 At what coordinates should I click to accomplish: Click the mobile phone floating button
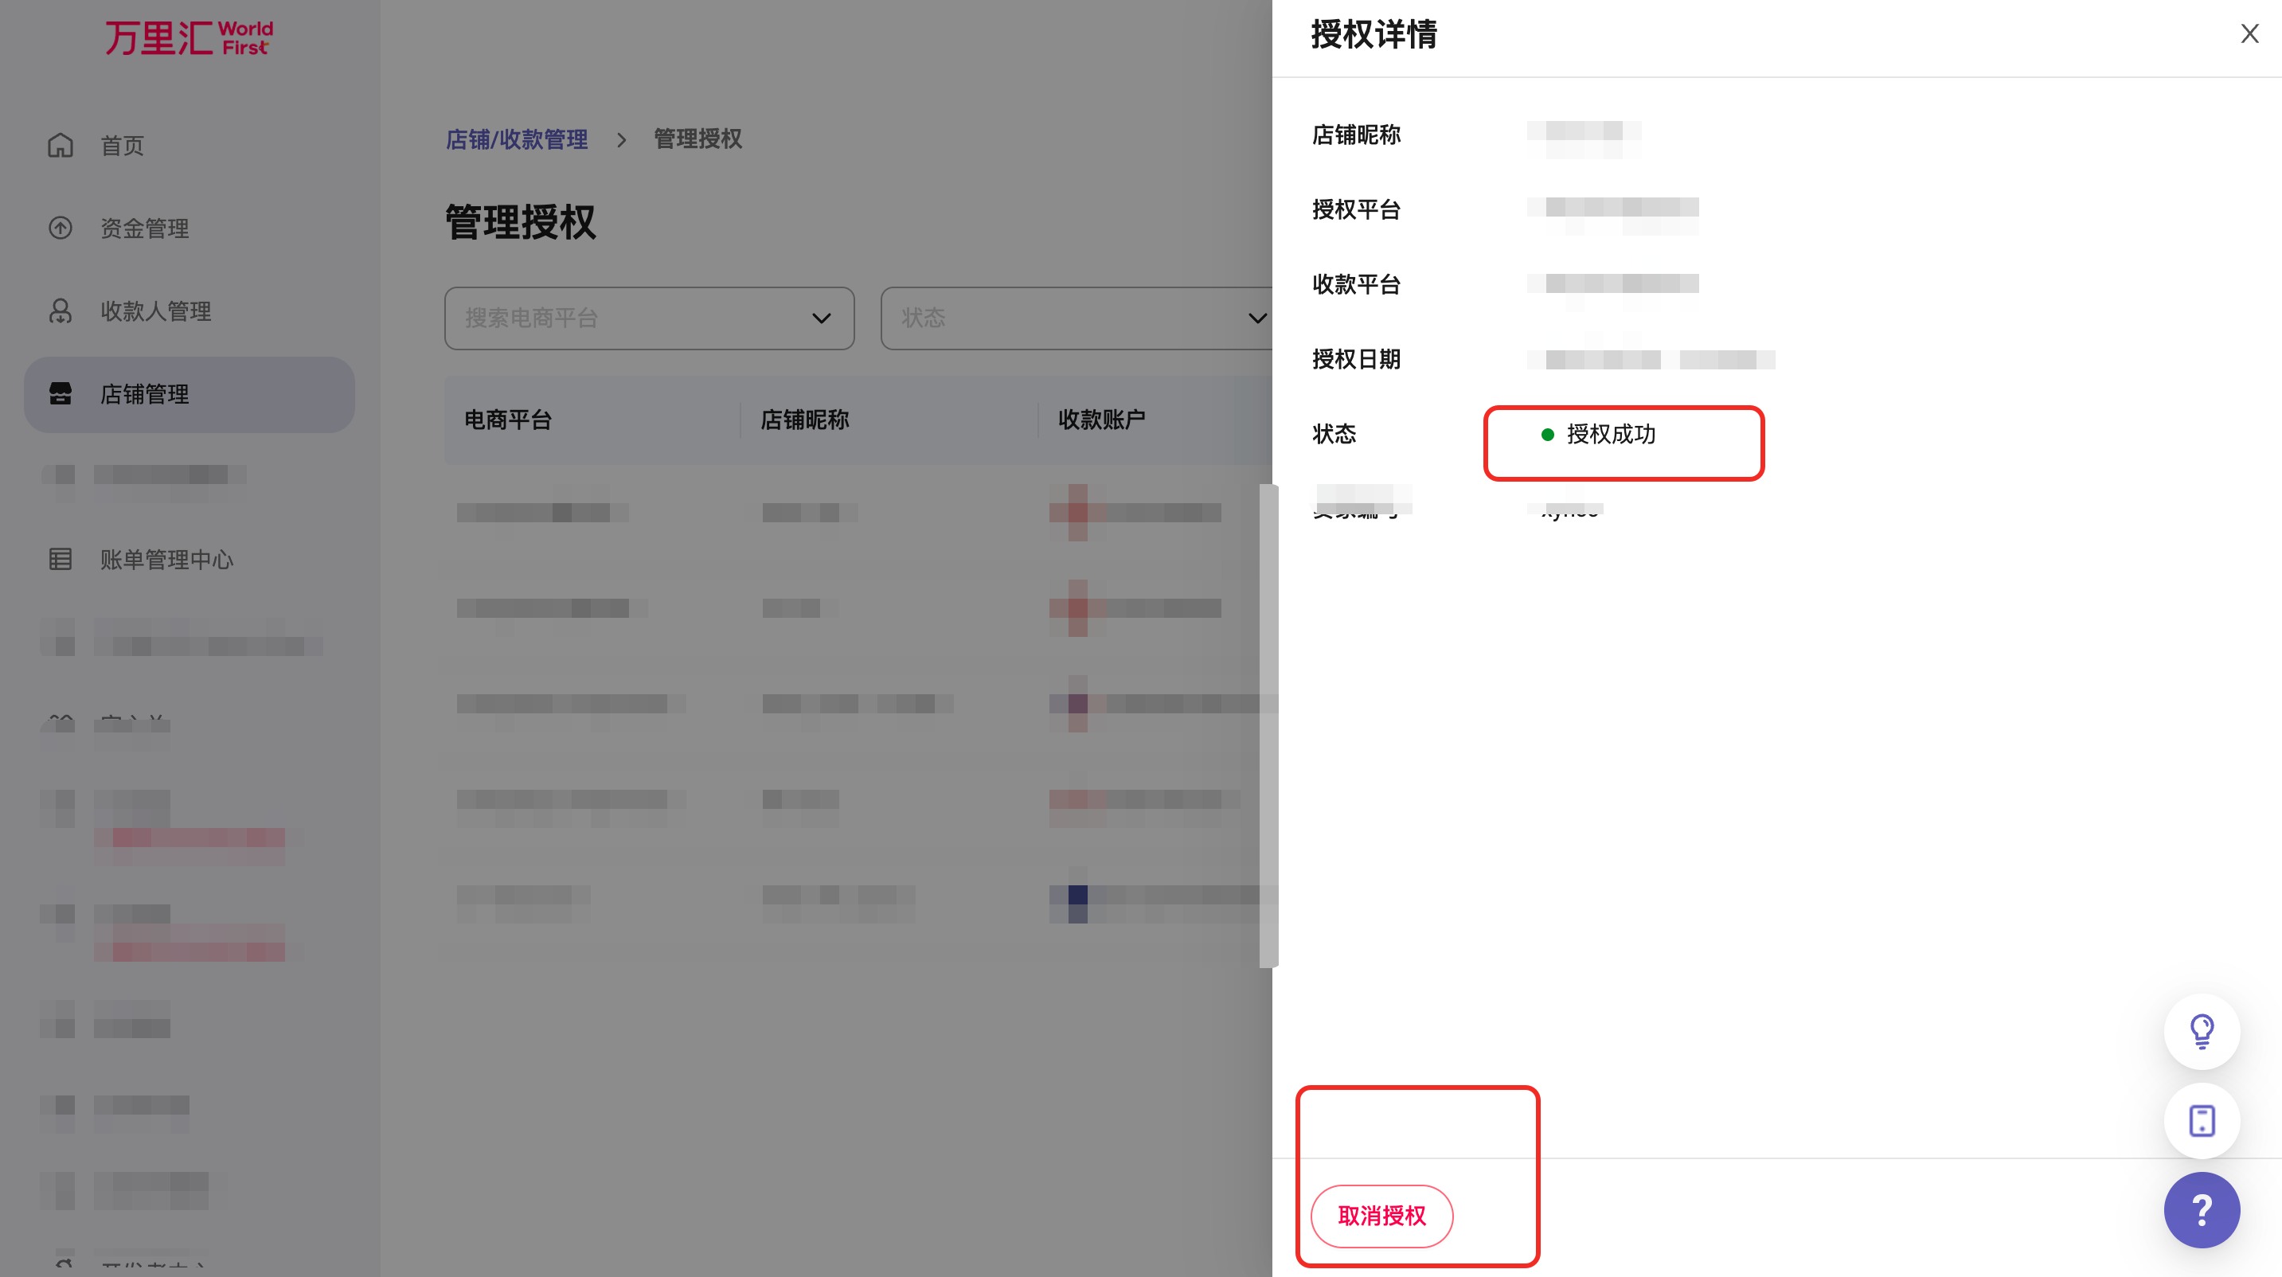[x=2202, y=1120]
